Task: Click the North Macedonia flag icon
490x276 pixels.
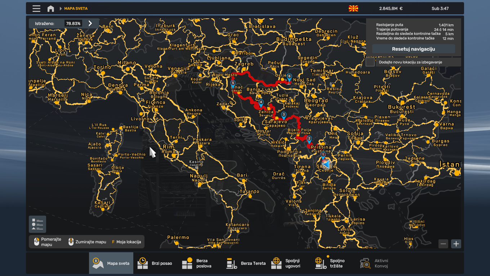Action: click(353, 9)
